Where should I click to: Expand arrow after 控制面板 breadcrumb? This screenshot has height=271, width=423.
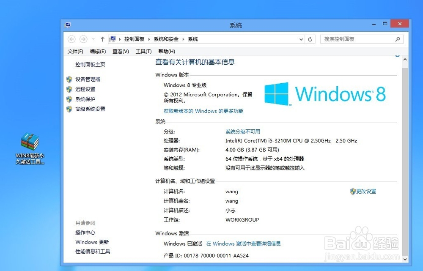[149, 39]
